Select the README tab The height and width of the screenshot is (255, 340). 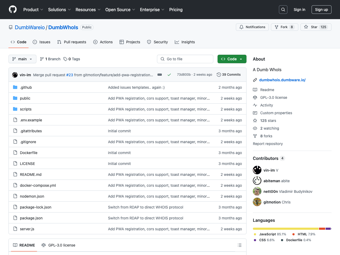click(24, 245)
